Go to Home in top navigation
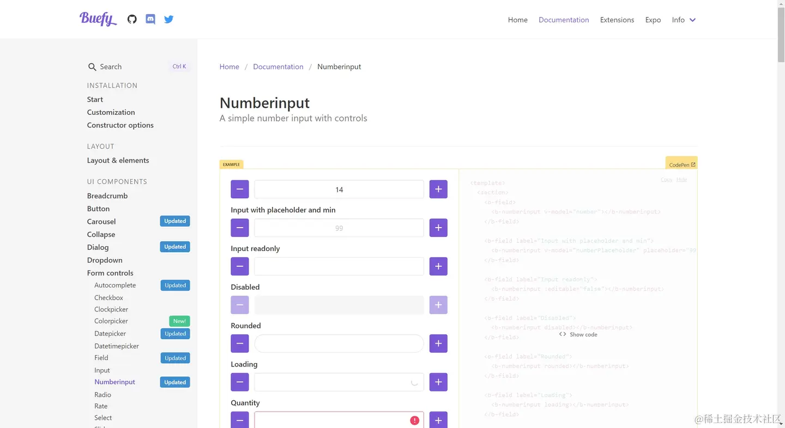The width and height of the screenshot is (785, 428). point(518,20)
